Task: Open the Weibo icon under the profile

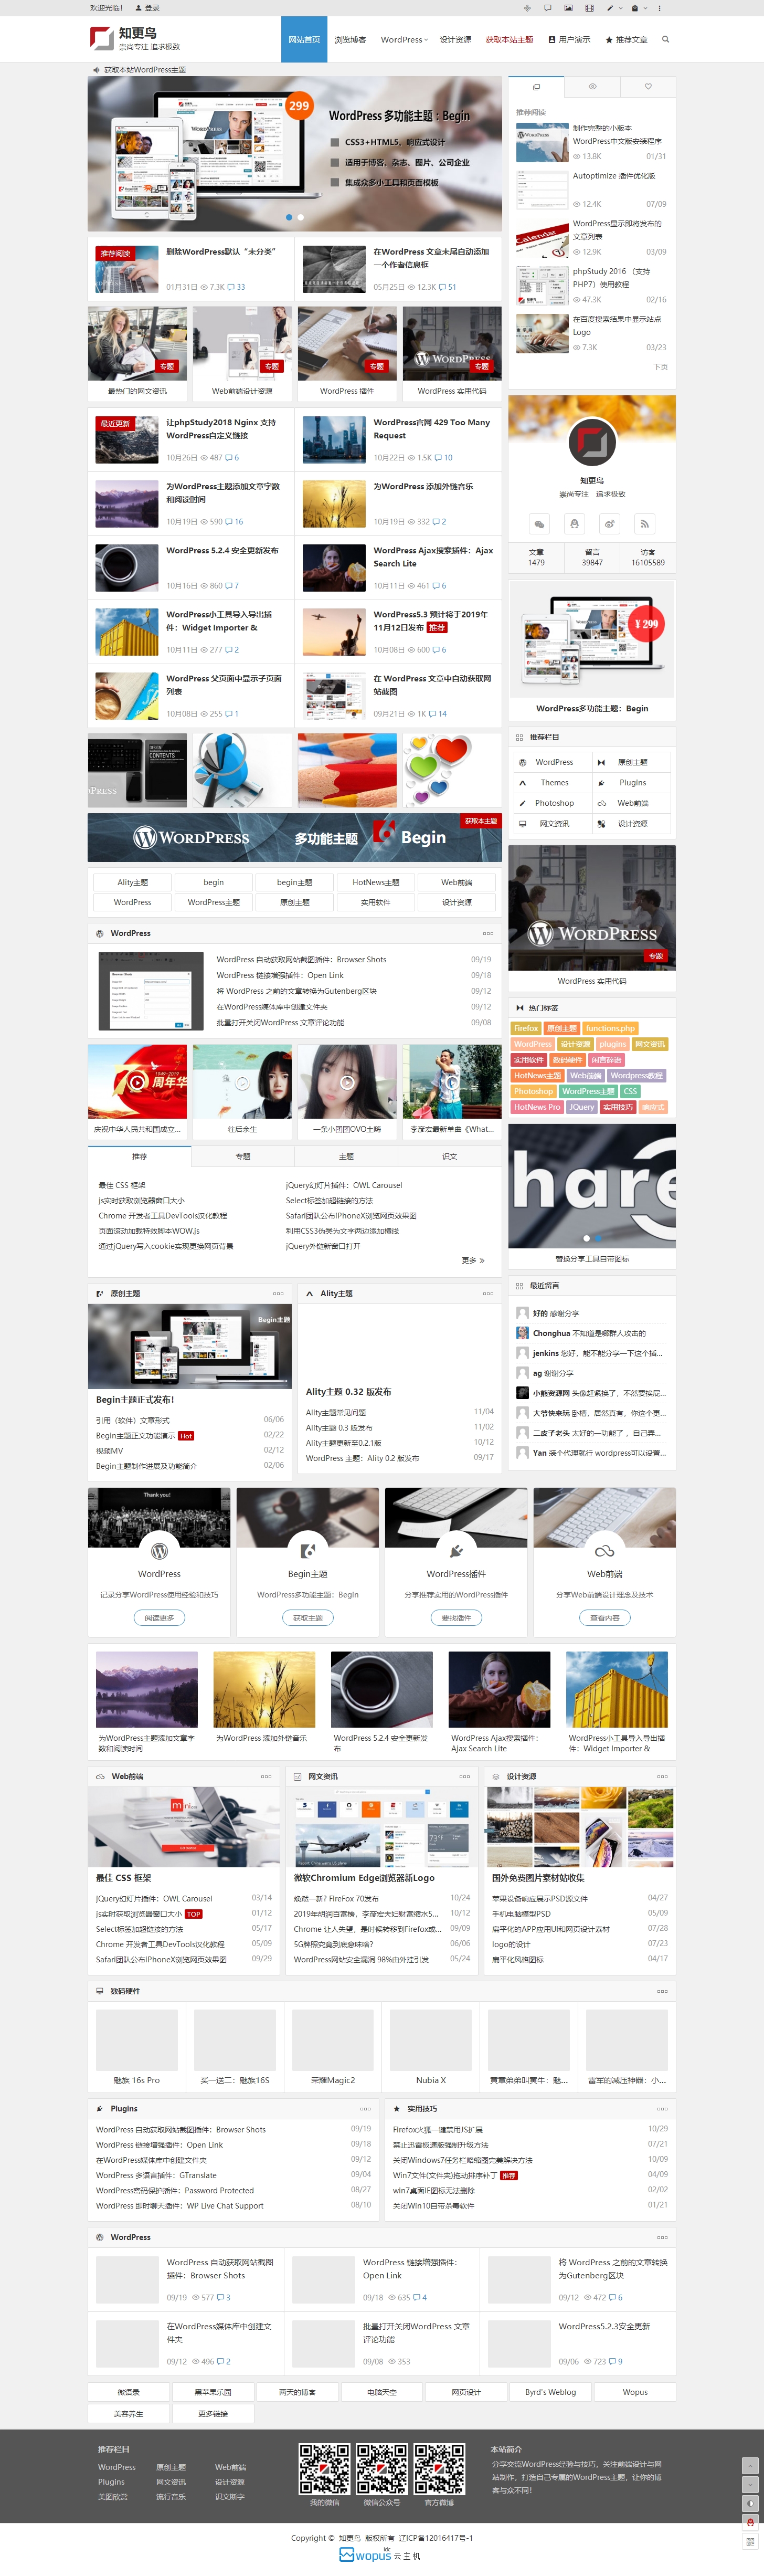Action: (609, 523)
